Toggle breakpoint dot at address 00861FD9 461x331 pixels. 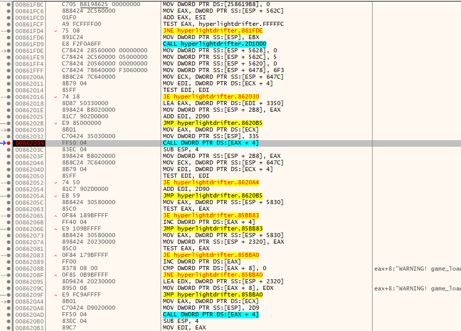(x=10, y=44)
